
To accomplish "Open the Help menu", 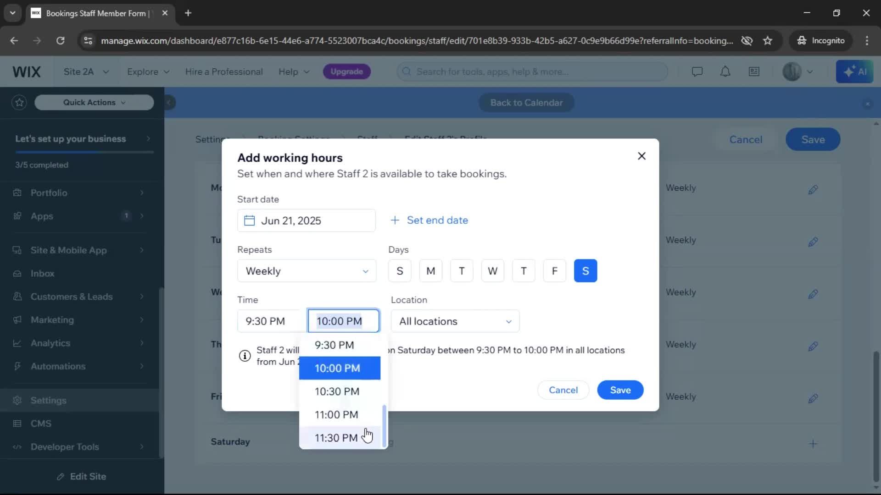I will 294,72.
